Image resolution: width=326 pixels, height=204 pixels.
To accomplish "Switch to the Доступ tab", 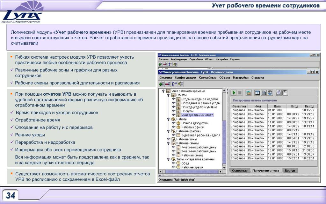I will click(x=290, y=171).
